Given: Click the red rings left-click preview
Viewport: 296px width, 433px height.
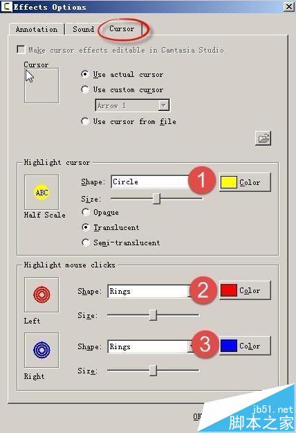Looking at the screenshot, I should point(41,294).
